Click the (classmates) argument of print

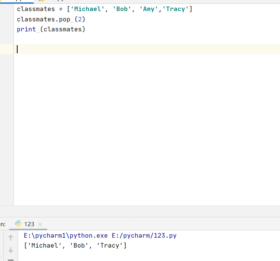[63, 29]
